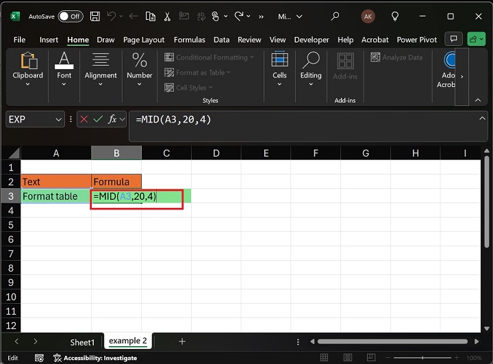Switch to the Sheet1 tab
This screenshot has width=493, height=364.
pos(82,342)
